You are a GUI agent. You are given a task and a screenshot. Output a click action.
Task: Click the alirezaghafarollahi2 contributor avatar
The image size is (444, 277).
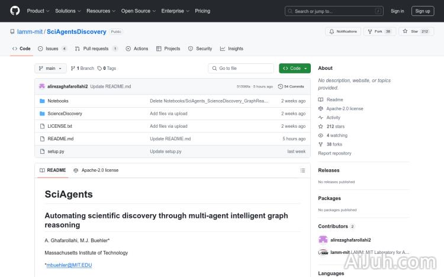pyautogui.click(x=323, y=240)
